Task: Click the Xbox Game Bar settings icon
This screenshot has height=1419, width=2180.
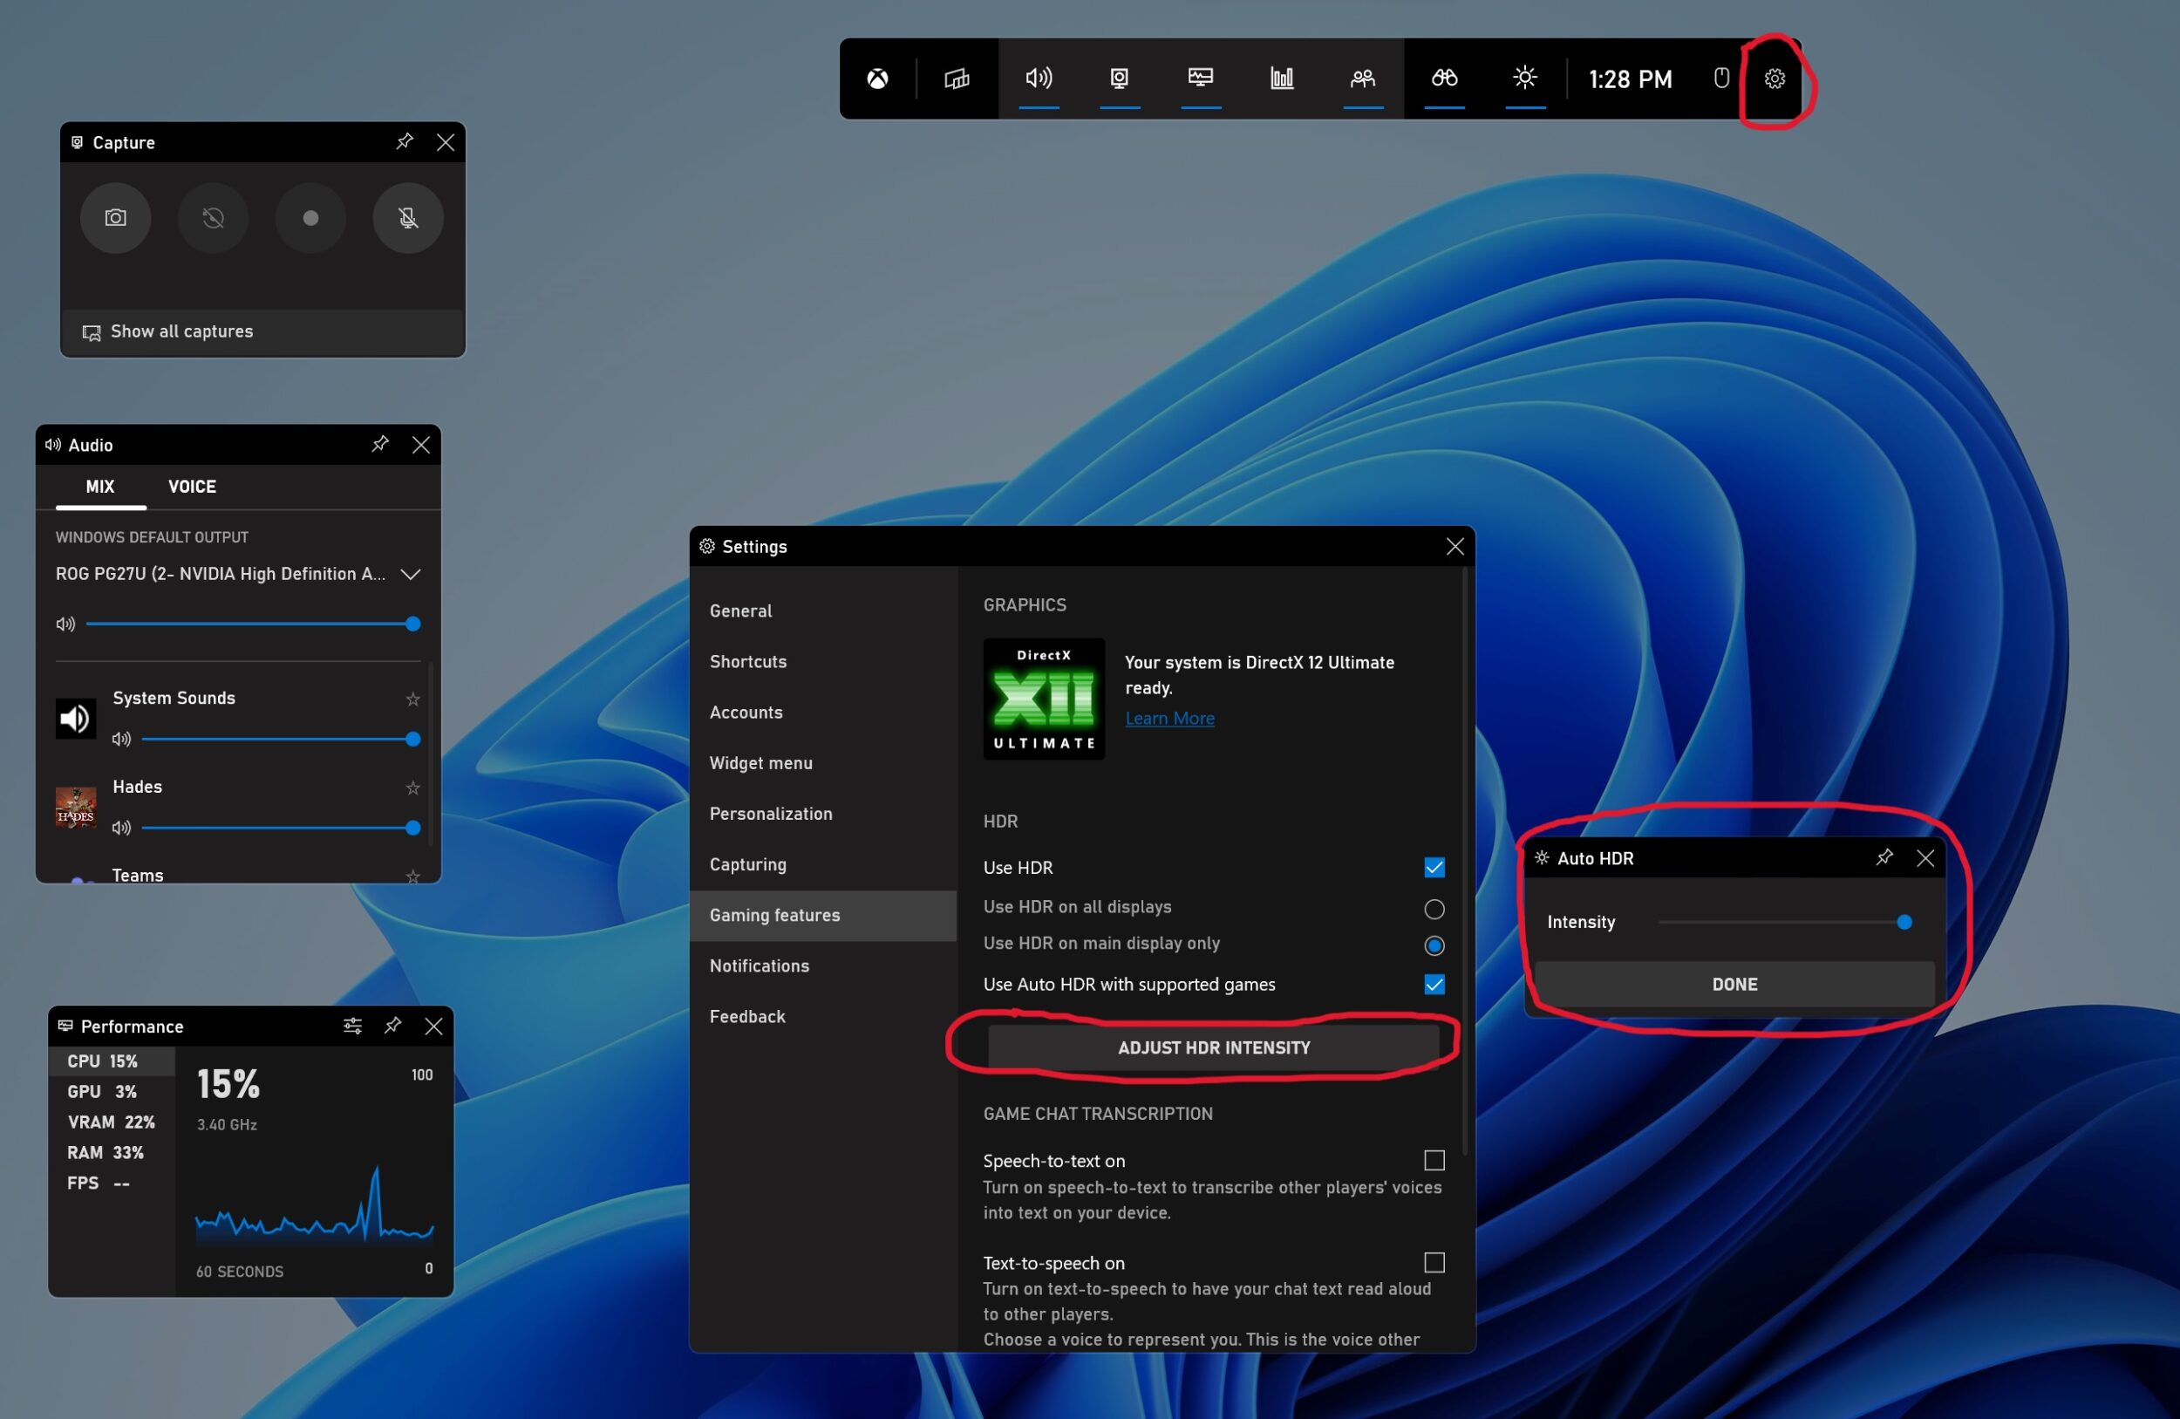Action: pos(1774,78)
